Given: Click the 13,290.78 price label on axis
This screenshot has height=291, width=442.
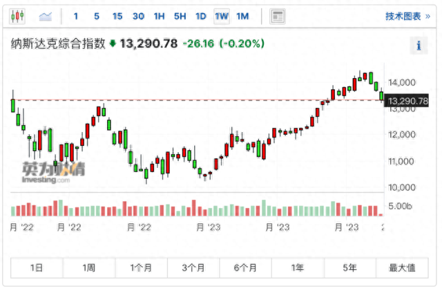Looking at the screenshot, I should (407, 101).
